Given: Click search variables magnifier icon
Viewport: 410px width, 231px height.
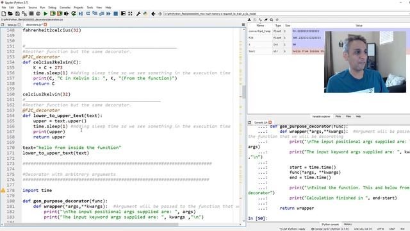Looking at the screenshot, I should tap(272, 20).
